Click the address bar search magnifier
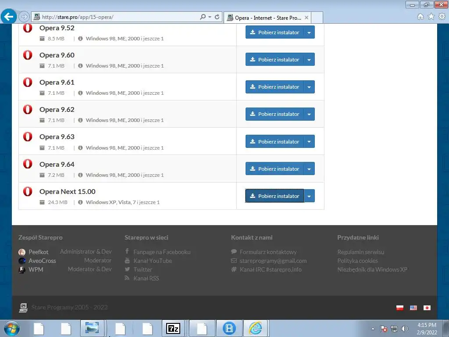Viewport: 449px width, 337px height. point(203,17)
